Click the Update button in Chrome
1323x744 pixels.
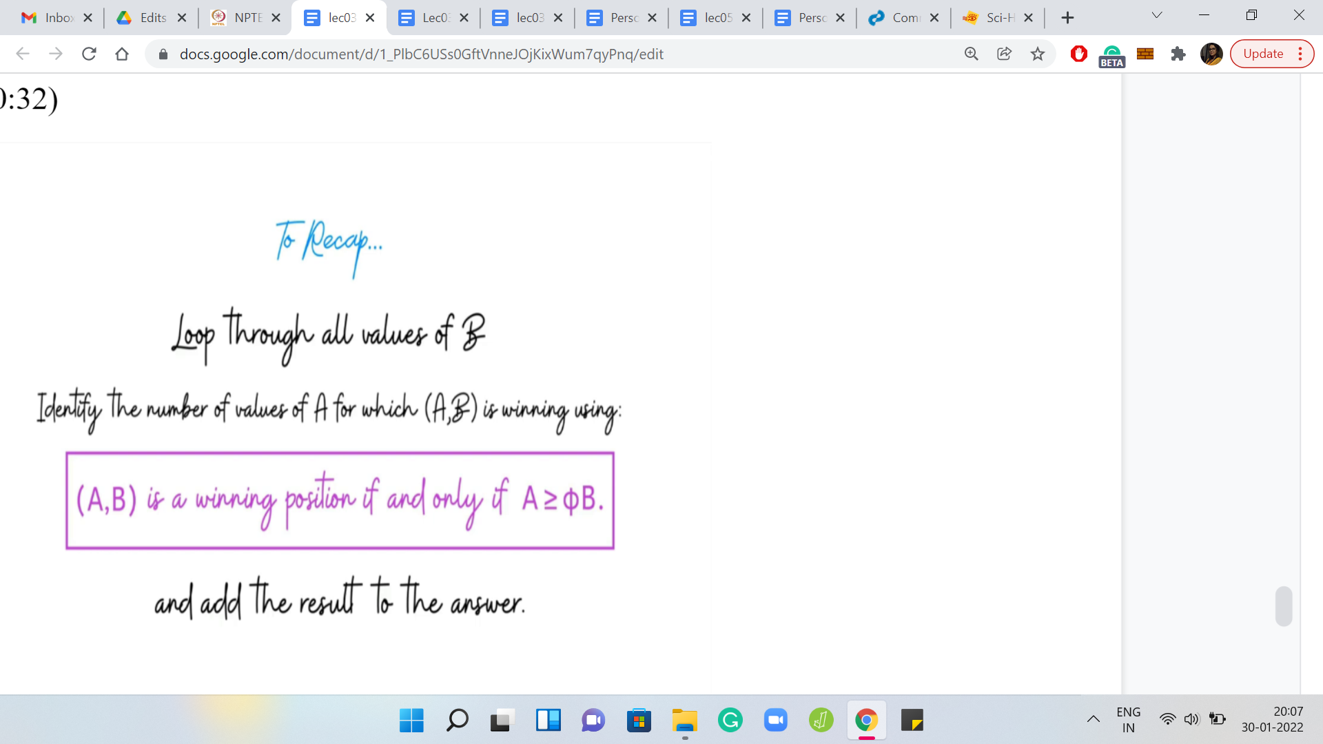(x=1262, y=54)
